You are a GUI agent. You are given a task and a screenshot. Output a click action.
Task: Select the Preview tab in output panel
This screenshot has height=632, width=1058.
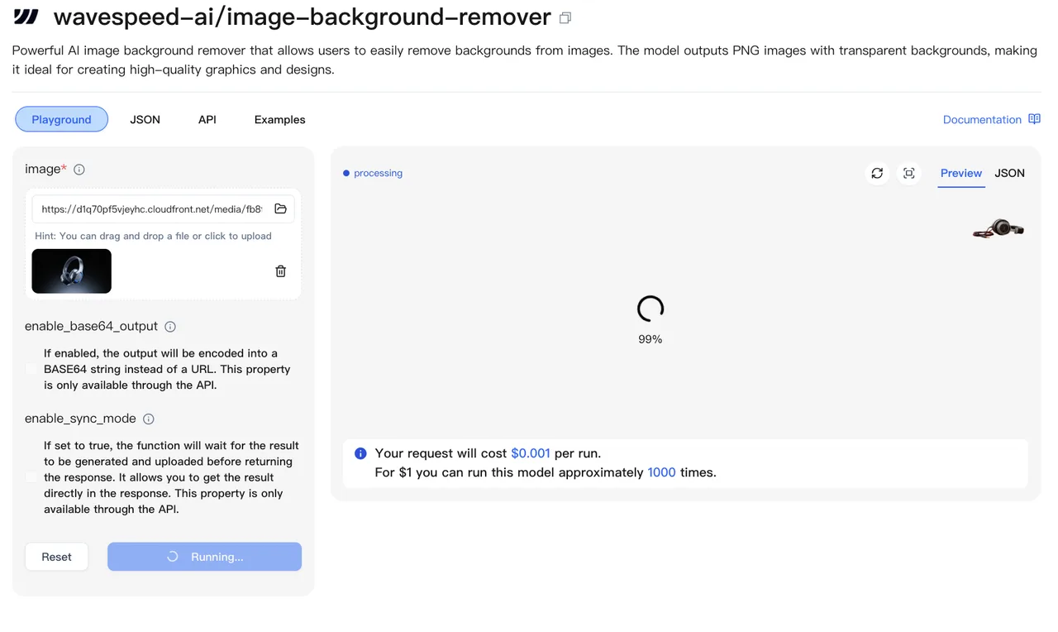pyautogui.click(x=961, y=173)
